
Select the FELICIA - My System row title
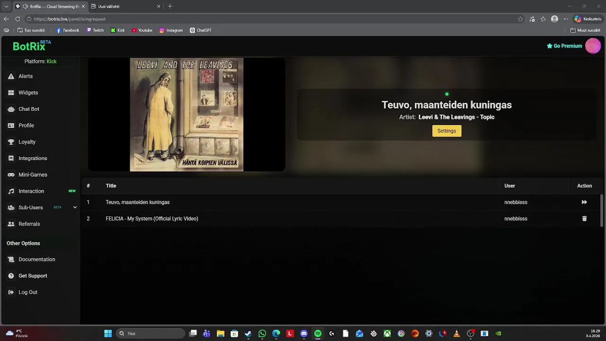click(152, 219)
